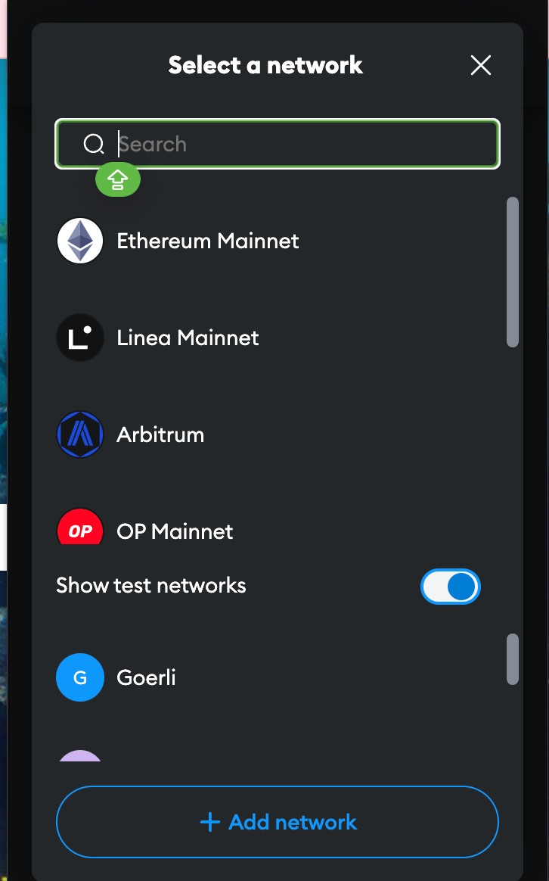Image resolution: width=549 pixels, height=881 pixels.
Task: Click the Linea Mainnet logo
Action: coord(79,338)
